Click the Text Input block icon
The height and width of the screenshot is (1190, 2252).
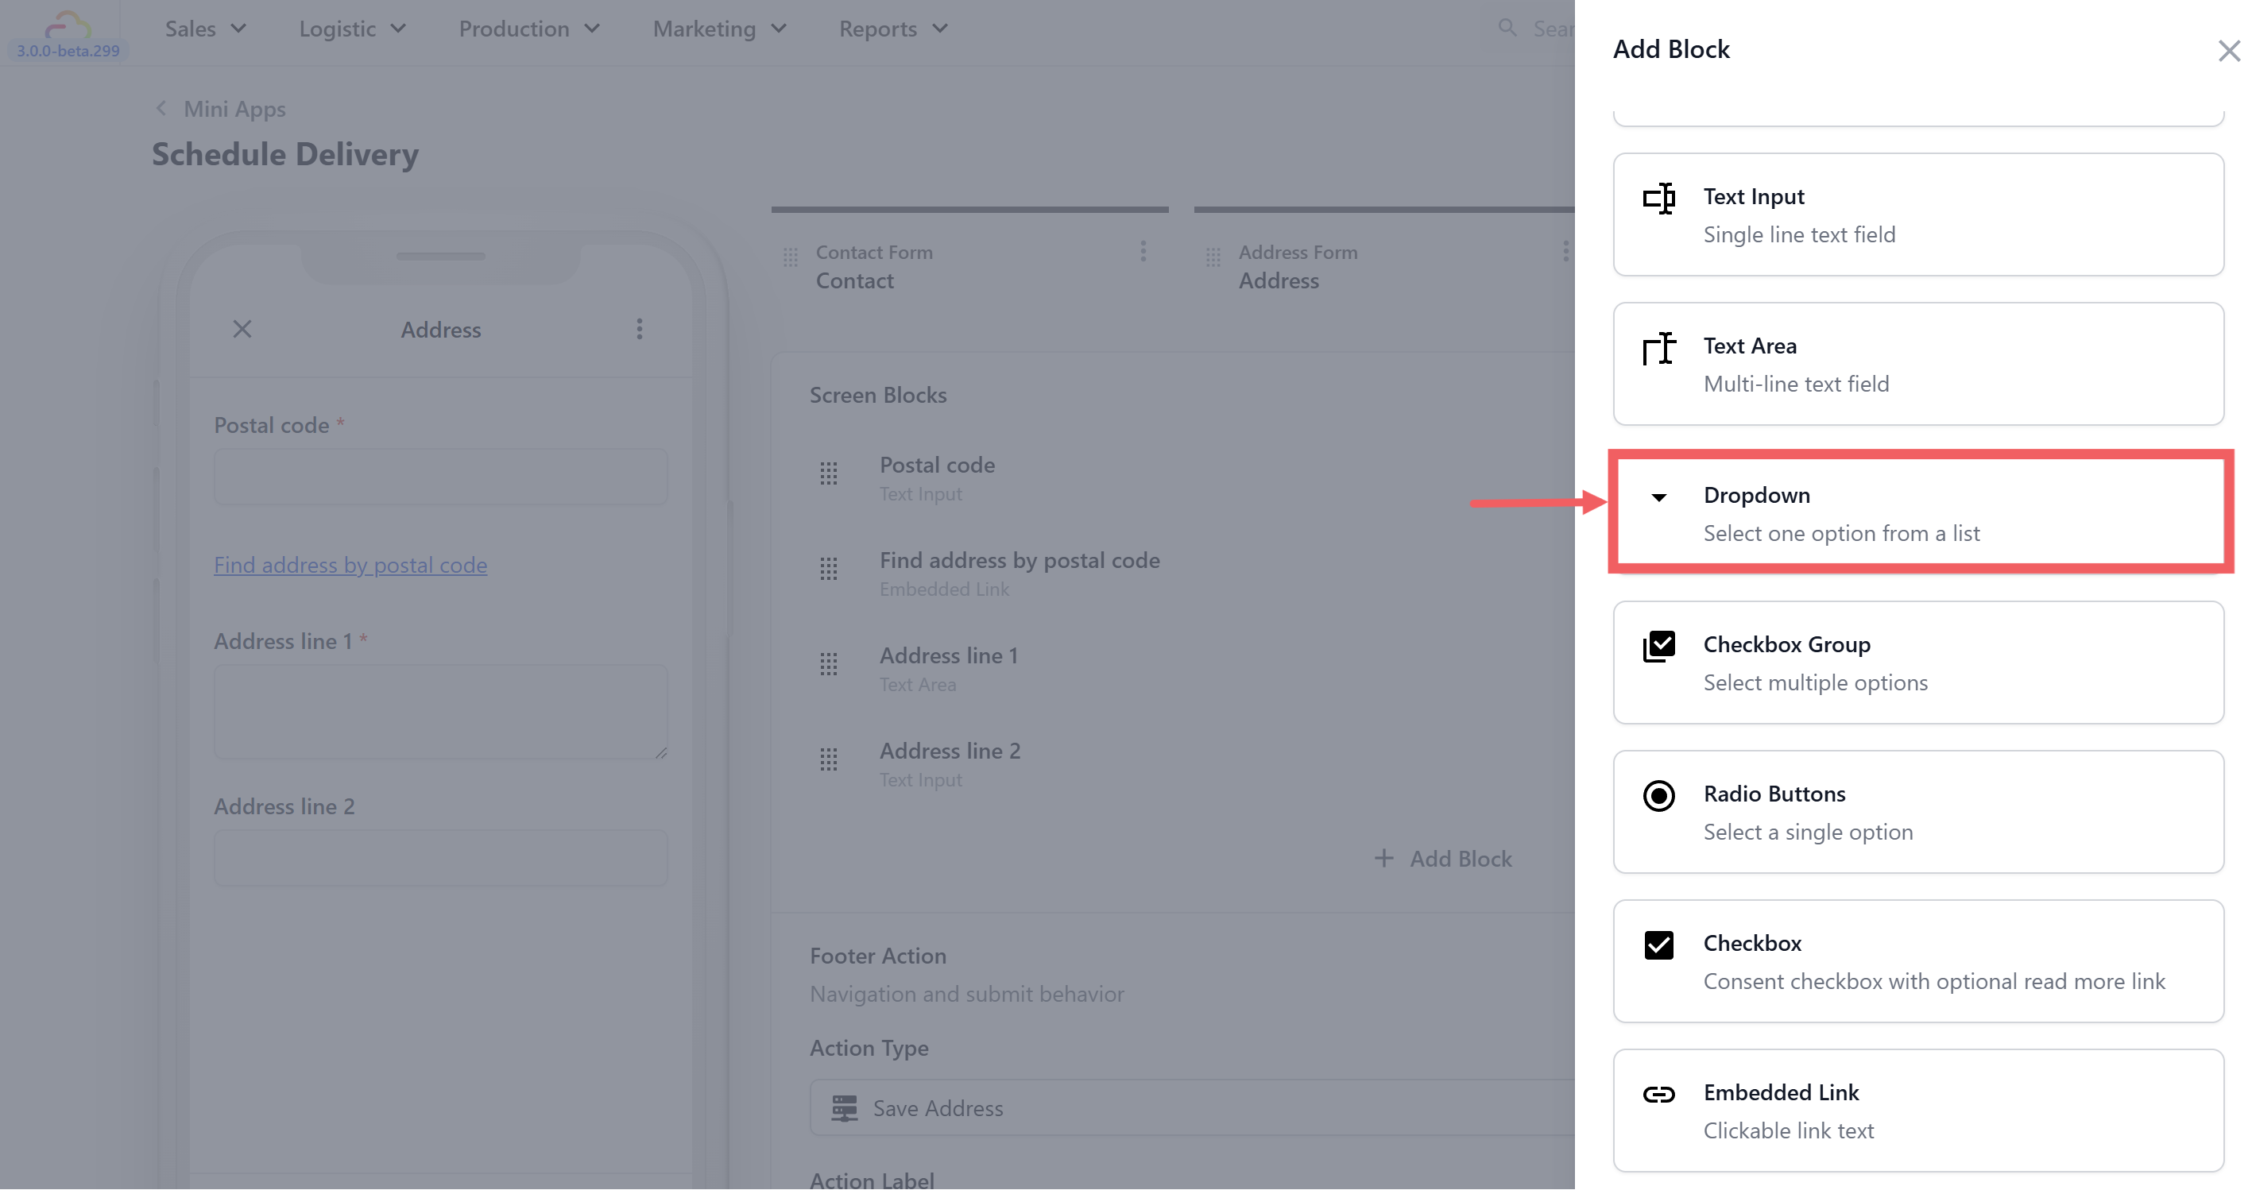(1658, 199)
